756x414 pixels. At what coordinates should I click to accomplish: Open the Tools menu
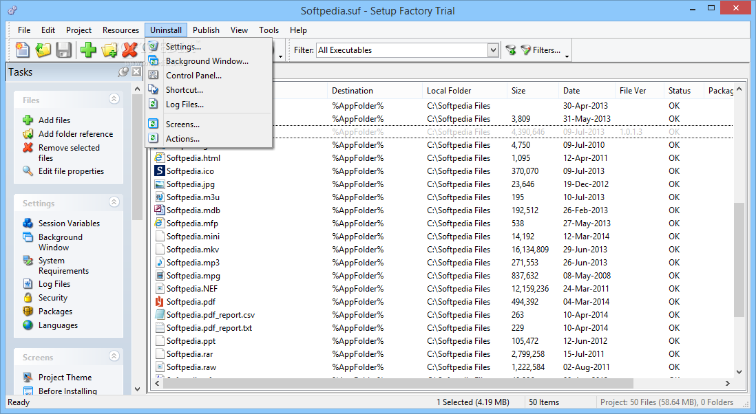(269, 30)
